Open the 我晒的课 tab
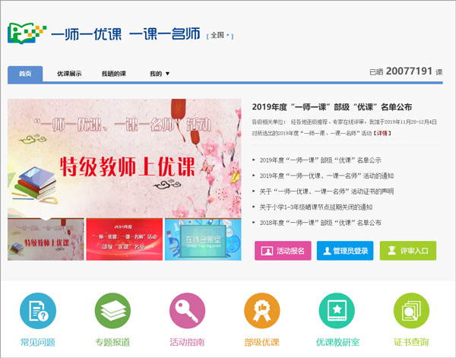The width and height of the screenshot is (456, 358). pos(114,74)
